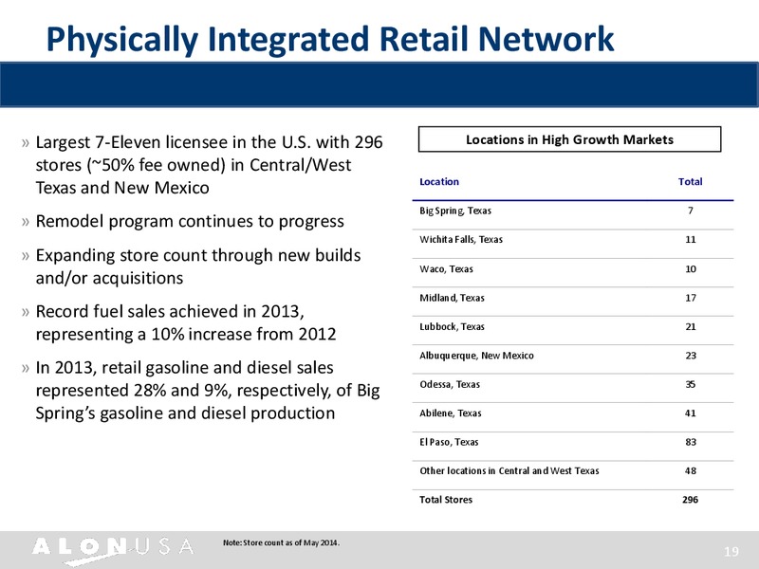The image size is (759, 569).
Task: Click the value 41 for Abilene
Action: click(x=691, y=413)
